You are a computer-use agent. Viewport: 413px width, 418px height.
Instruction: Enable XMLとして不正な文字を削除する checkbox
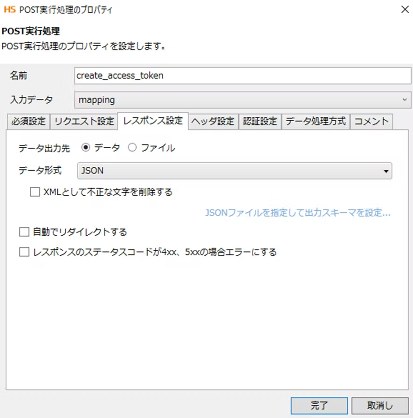click(35, 192)
